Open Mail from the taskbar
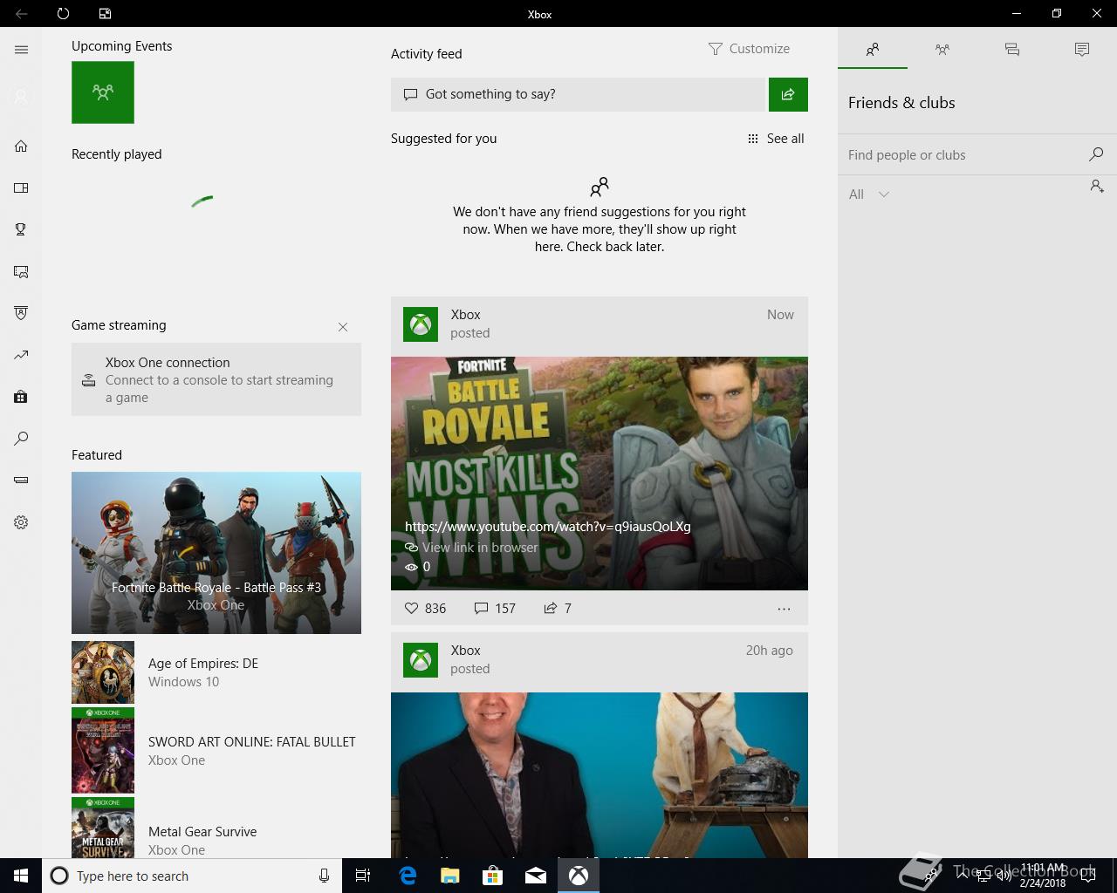Image resolution: width=1117 pixels, height=893 pixels. tap(535, 876)
